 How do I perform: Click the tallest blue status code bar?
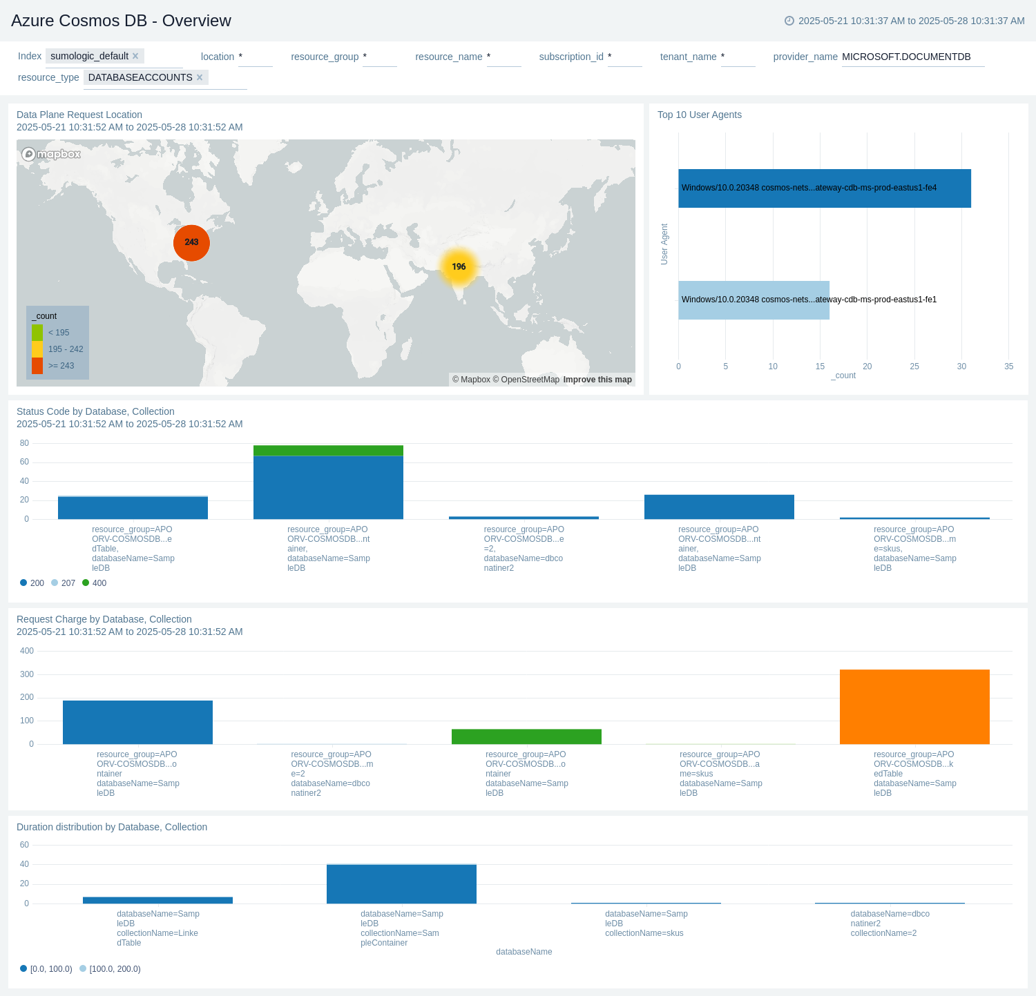click(328, 487)
